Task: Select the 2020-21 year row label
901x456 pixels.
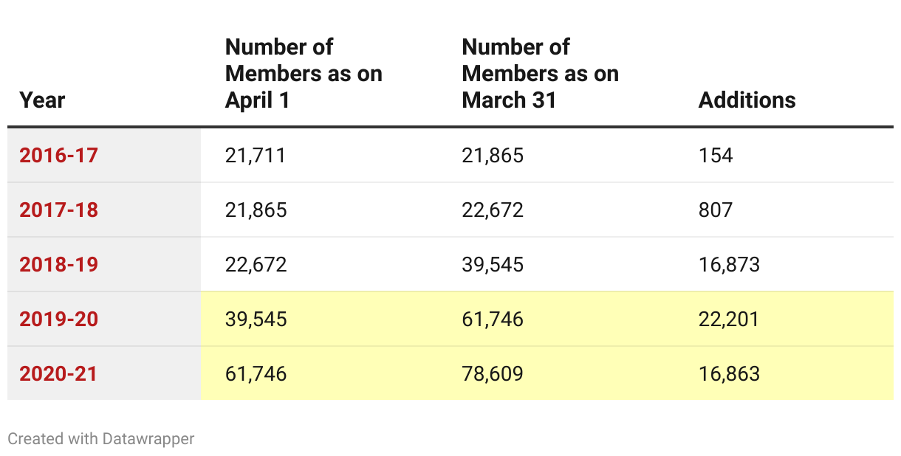Action: 58,374
